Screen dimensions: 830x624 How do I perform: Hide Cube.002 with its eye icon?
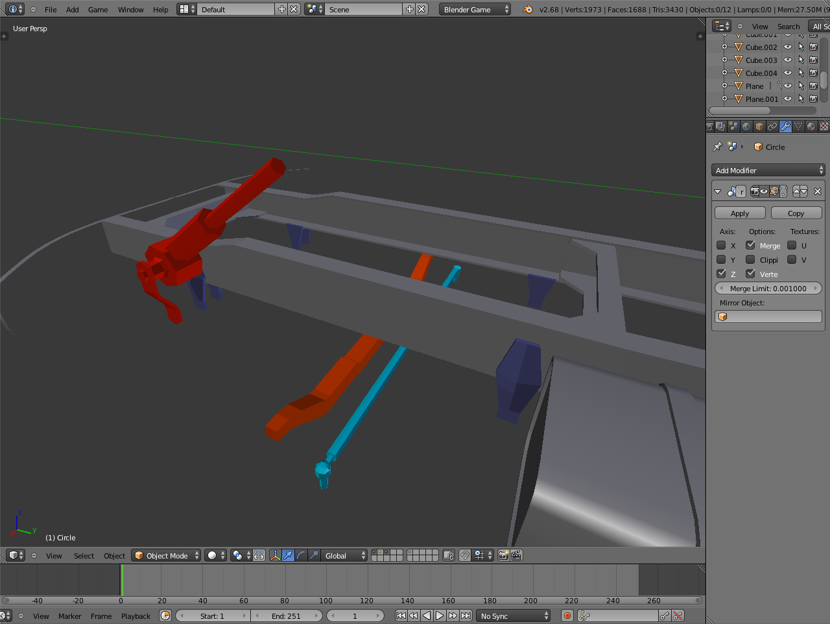click(788, 47)
